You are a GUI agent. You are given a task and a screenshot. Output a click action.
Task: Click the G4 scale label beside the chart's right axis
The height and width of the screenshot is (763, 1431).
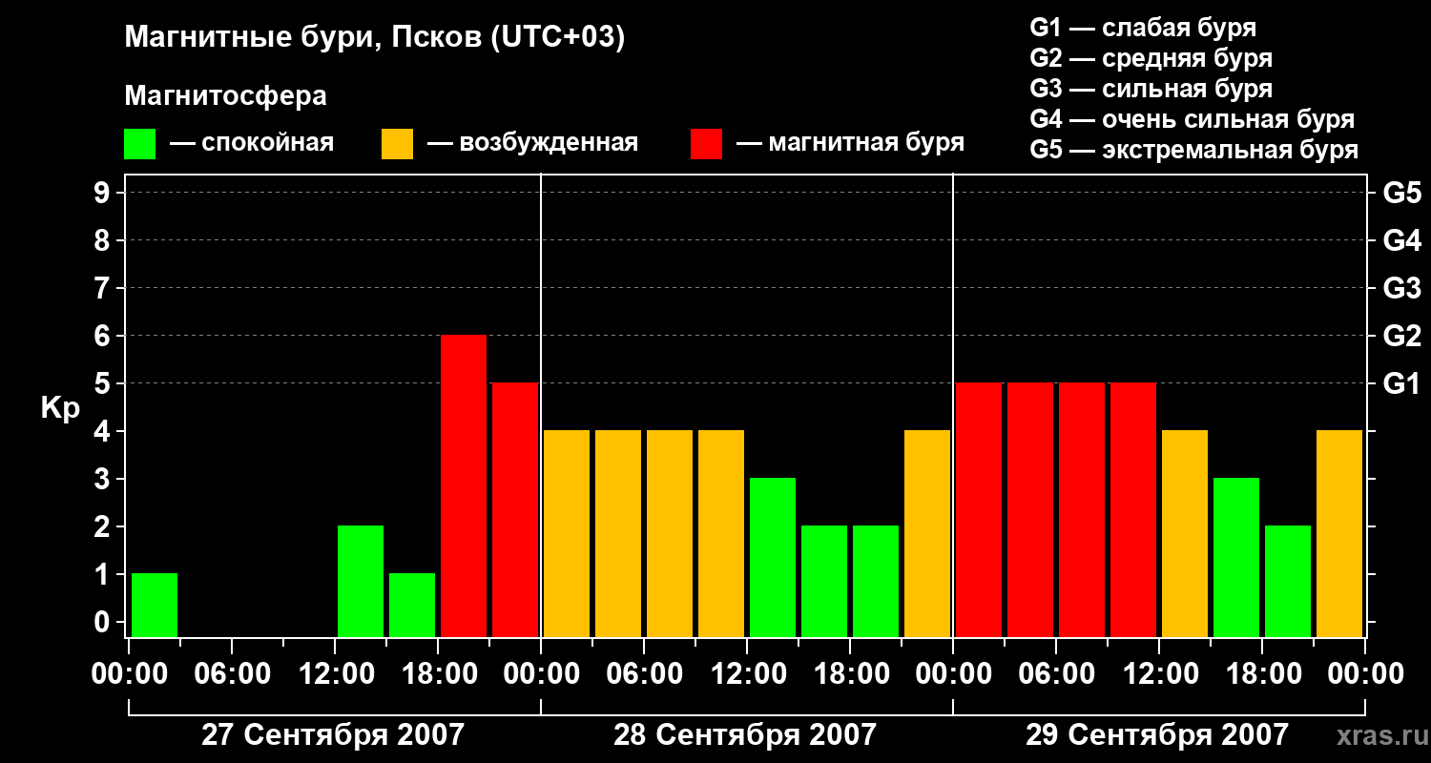click(x=1402, y=240)
